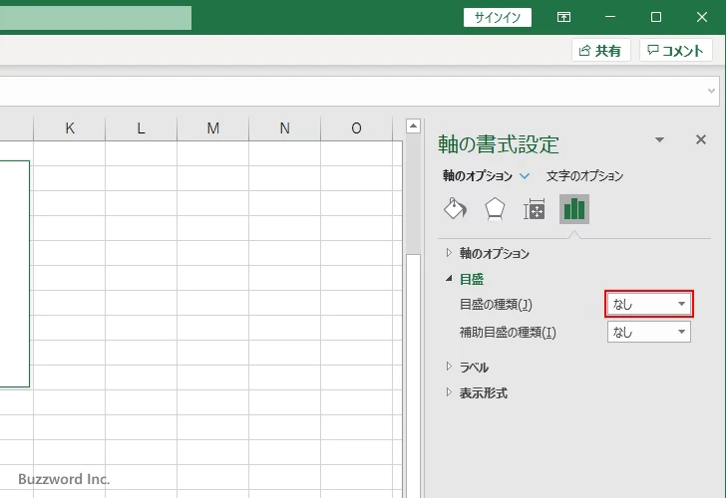Expand the formula bar chevron
Viewport: 726px width, 498px height.
tap(712, 91)
